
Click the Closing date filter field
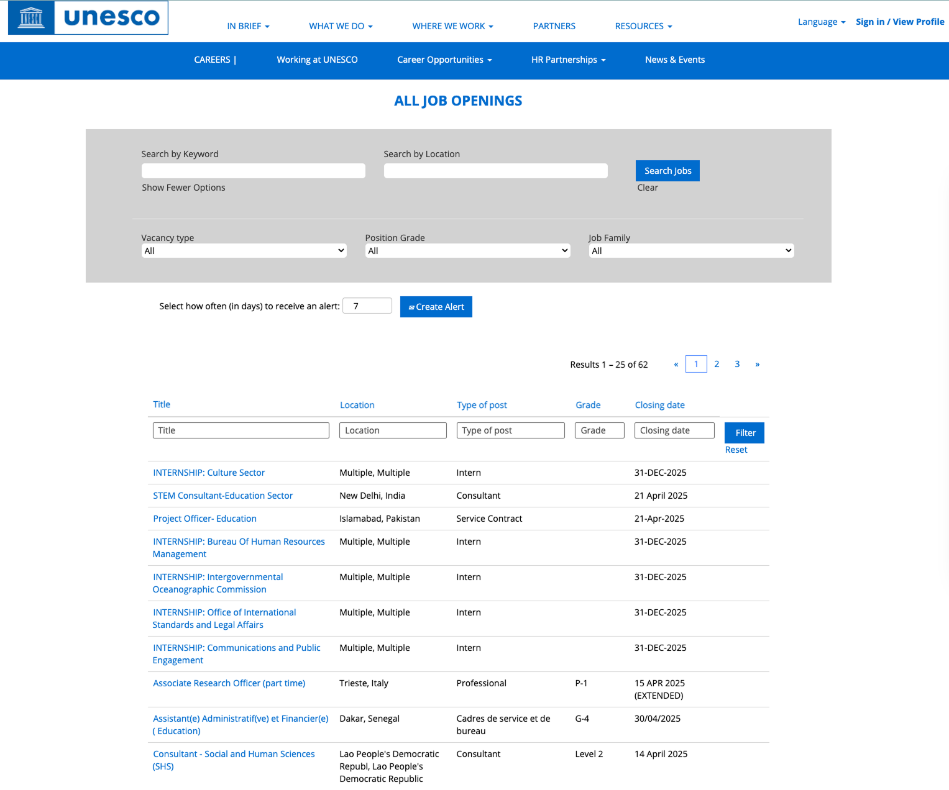click(x=674, y=430)
